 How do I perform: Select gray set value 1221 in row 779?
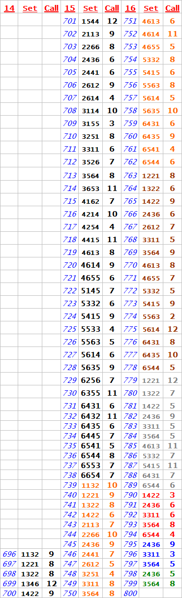click(x=151, y=380)
